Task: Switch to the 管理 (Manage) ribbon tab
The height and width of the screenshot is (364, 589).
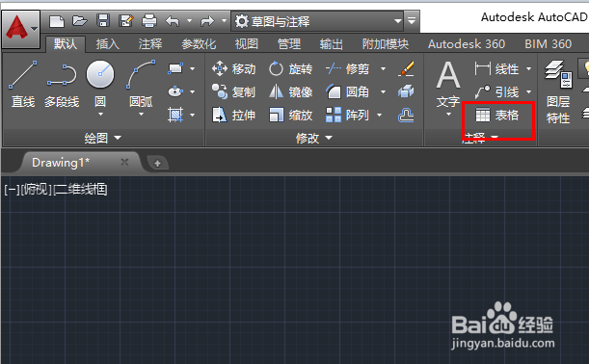Action: pos(289,44)
